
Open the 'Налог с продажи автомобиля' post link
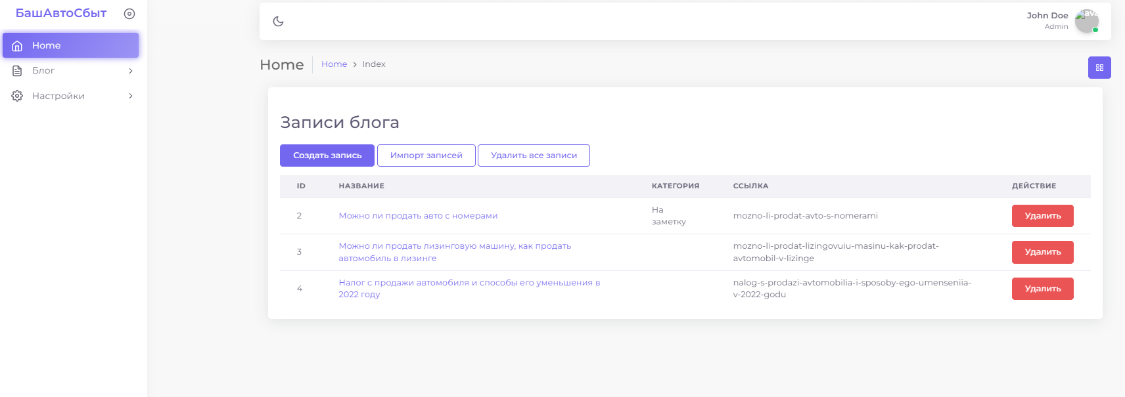469,283
